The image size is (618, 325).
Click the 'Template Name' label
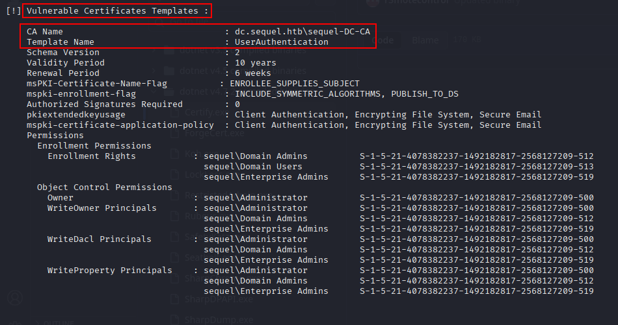[60, 42]
